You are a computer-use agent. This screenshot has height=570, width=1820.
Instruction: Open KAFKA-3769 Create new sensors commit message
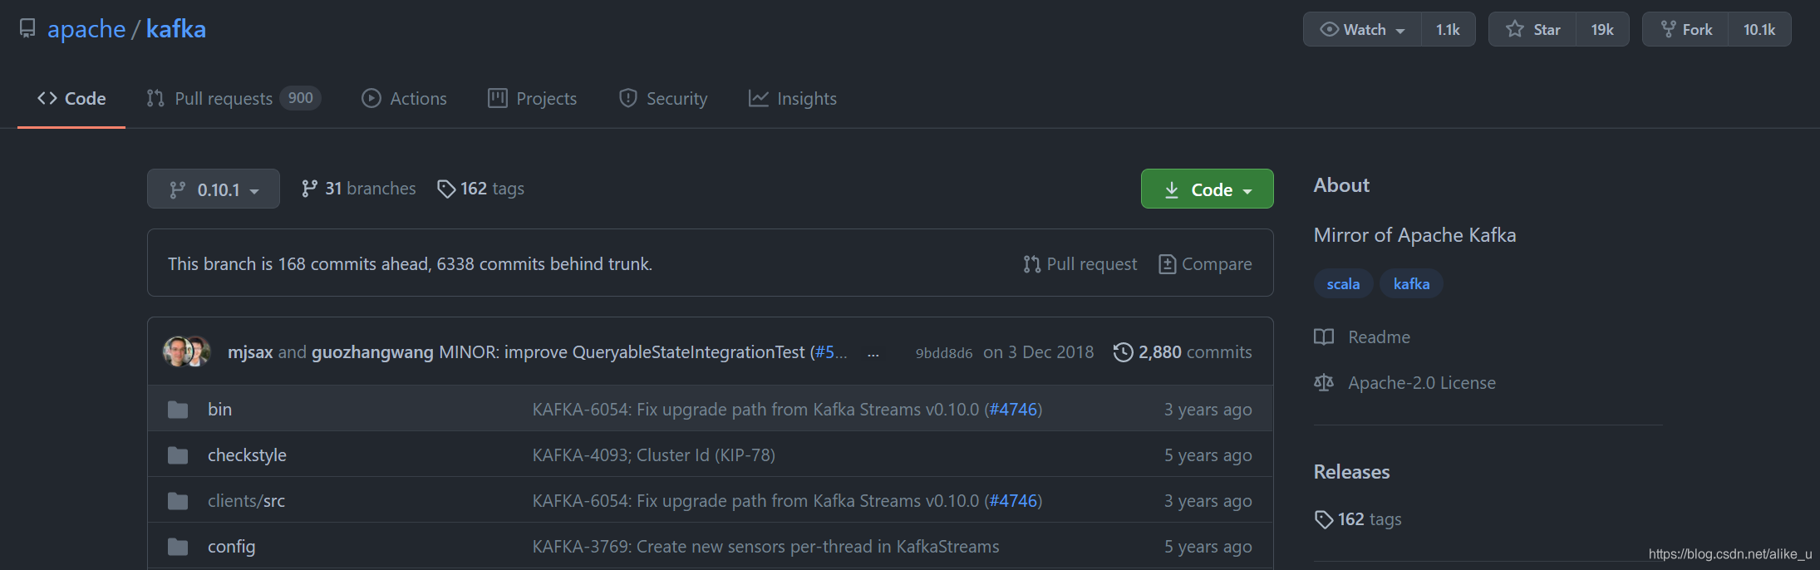pyautogui.click(x=766, y=547)
